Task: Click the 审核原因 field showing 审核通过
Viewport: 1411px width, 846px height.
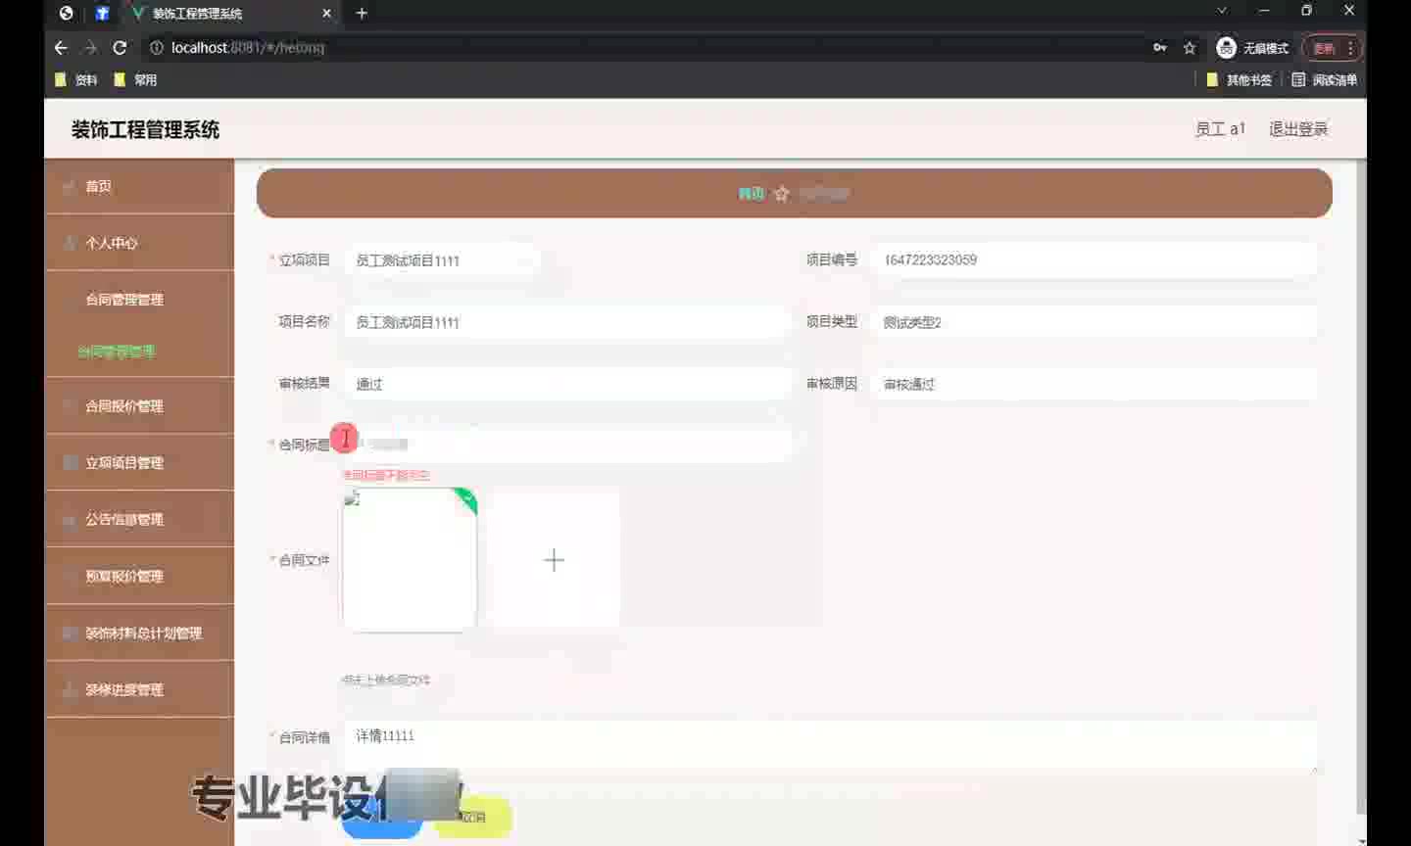Action: tap(1094, 384)
